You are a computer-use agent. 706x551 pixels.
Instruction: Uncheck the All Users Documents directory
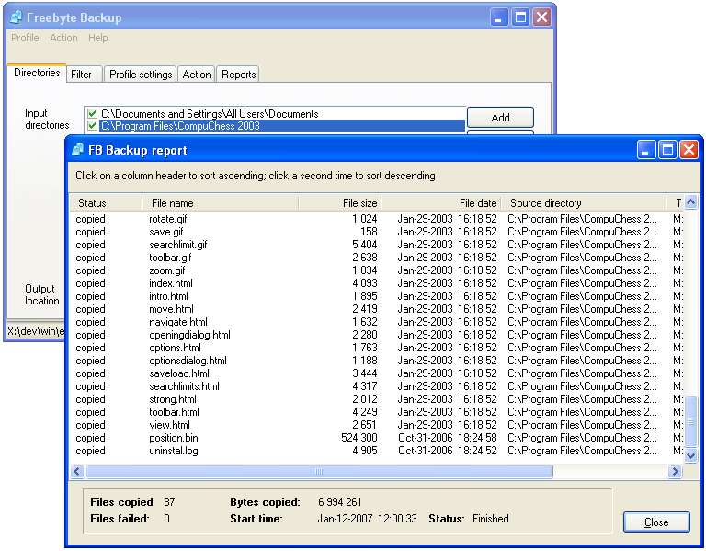(92, 114)
